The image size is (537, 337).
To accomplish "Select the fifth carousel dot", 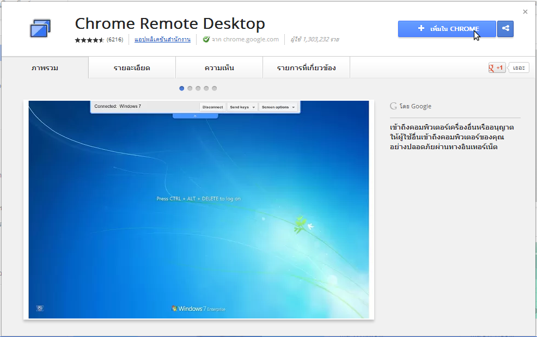I will pyautogui.click(x=215, y=88).
